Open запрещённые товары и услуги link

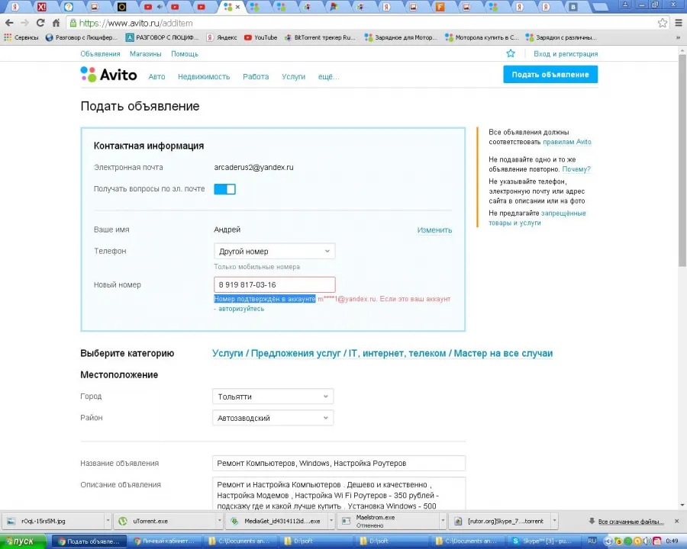coord(537,218)
